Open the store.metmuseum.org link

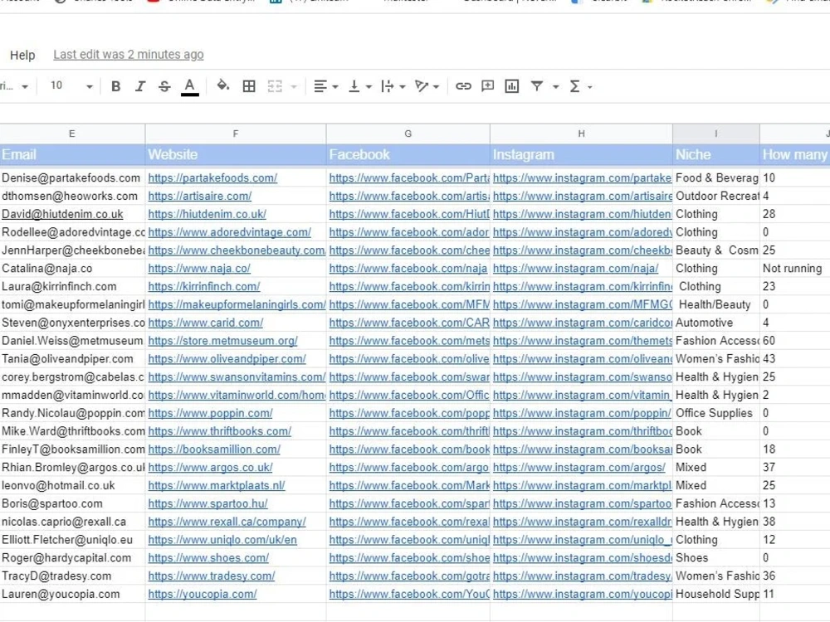[222, 341]
